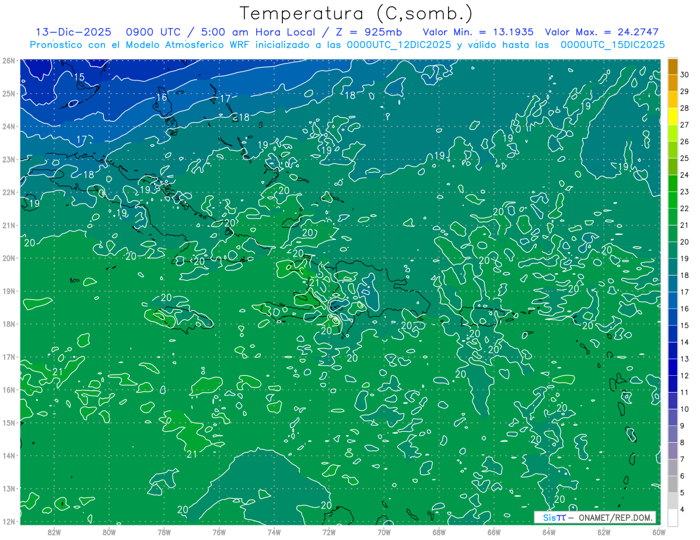
Task: Click the 21N latitude axis label
Action: (8, 225)
